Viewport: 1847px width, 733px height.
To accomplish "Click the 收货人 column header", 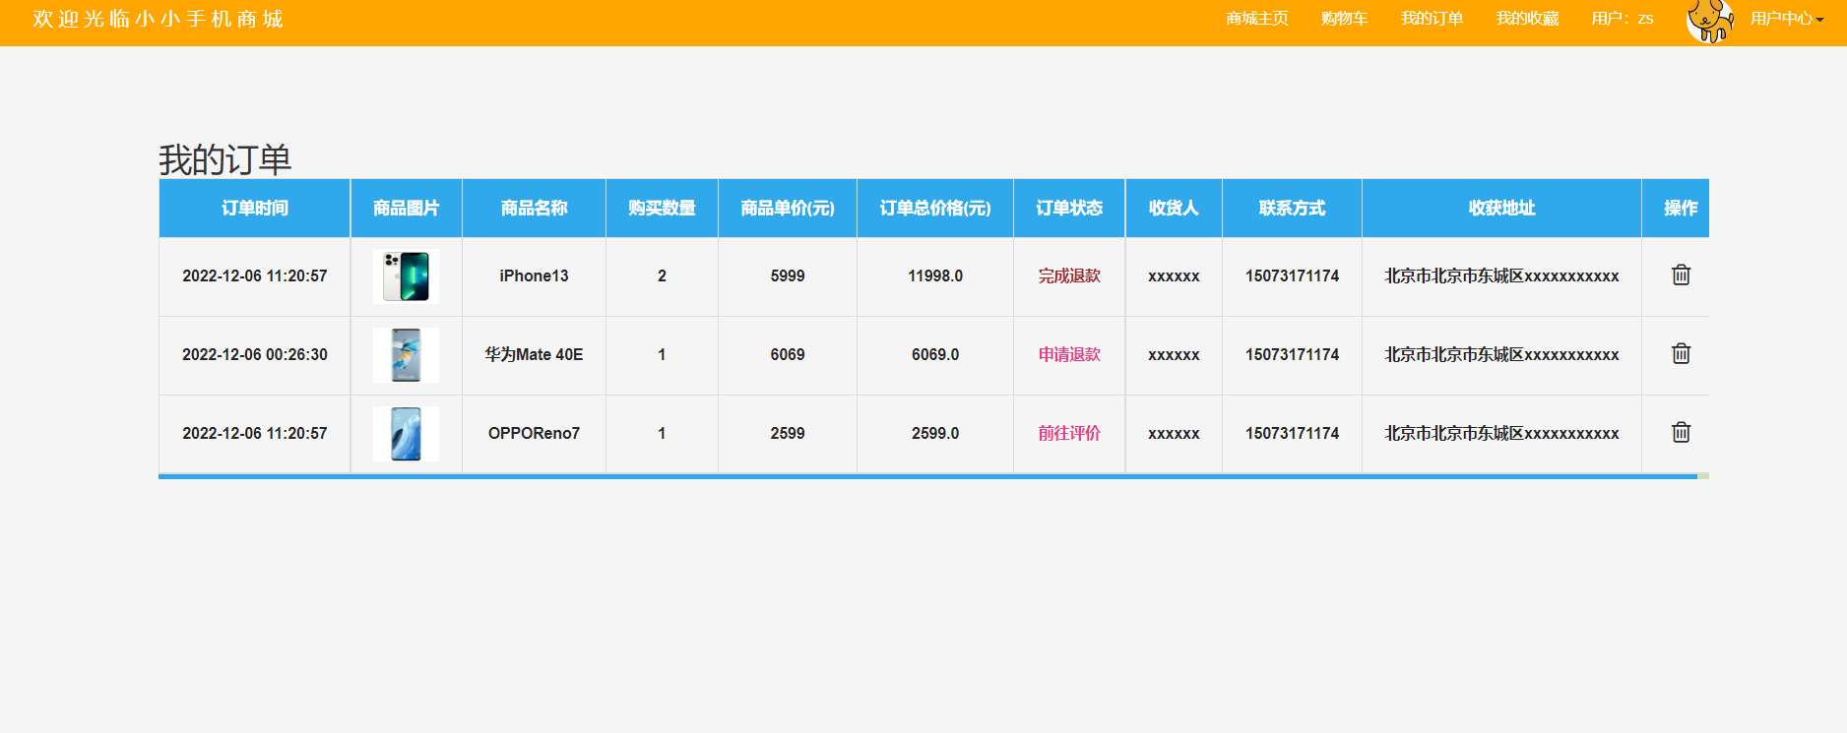I will click(1174, 208).
